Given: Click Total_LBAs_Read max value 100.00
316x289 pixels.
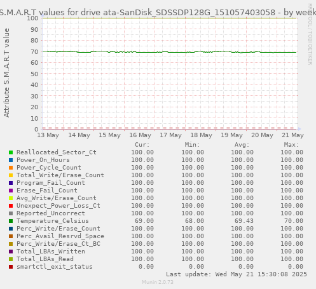Looking at the screenshot, I should (x=292, y=259).
